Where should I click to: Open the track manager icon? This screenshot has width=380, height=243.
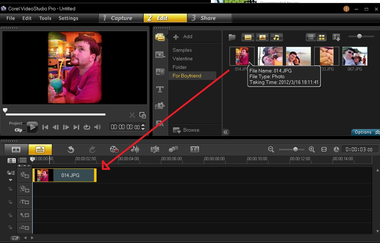[22, 160]
